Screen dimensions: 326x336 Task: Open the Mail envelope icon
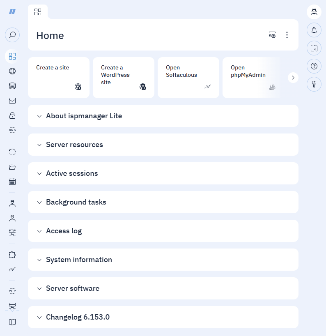(12, 101)
